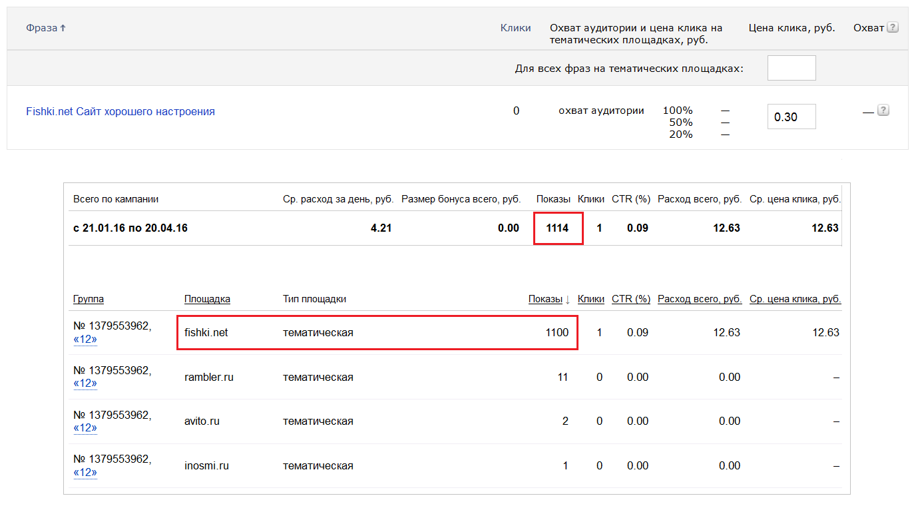Viewport: 914px width, 508px height.
Task: Sort by the Площадка column header
Action: (x=207, y=299)
